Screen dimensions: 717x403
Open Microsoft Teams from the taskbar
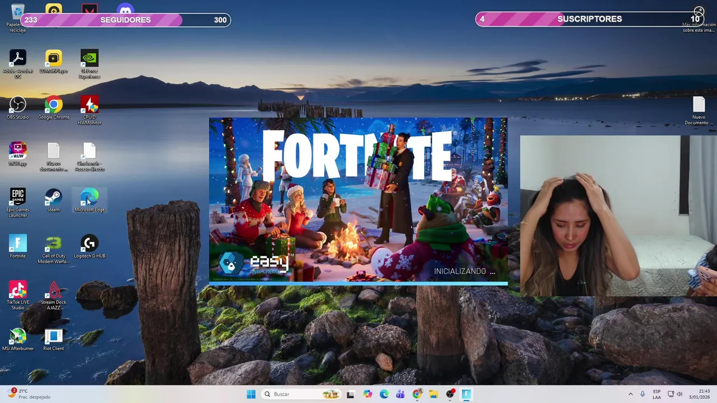pos(400,394)
